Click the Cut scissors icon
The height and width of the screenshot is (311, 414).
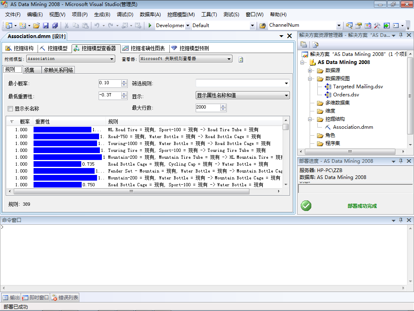[67, 26]
